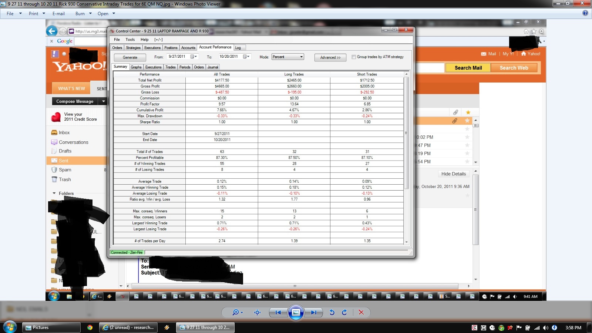Collapse the Folders section in Yahoo Mail

tap(54, 193)
